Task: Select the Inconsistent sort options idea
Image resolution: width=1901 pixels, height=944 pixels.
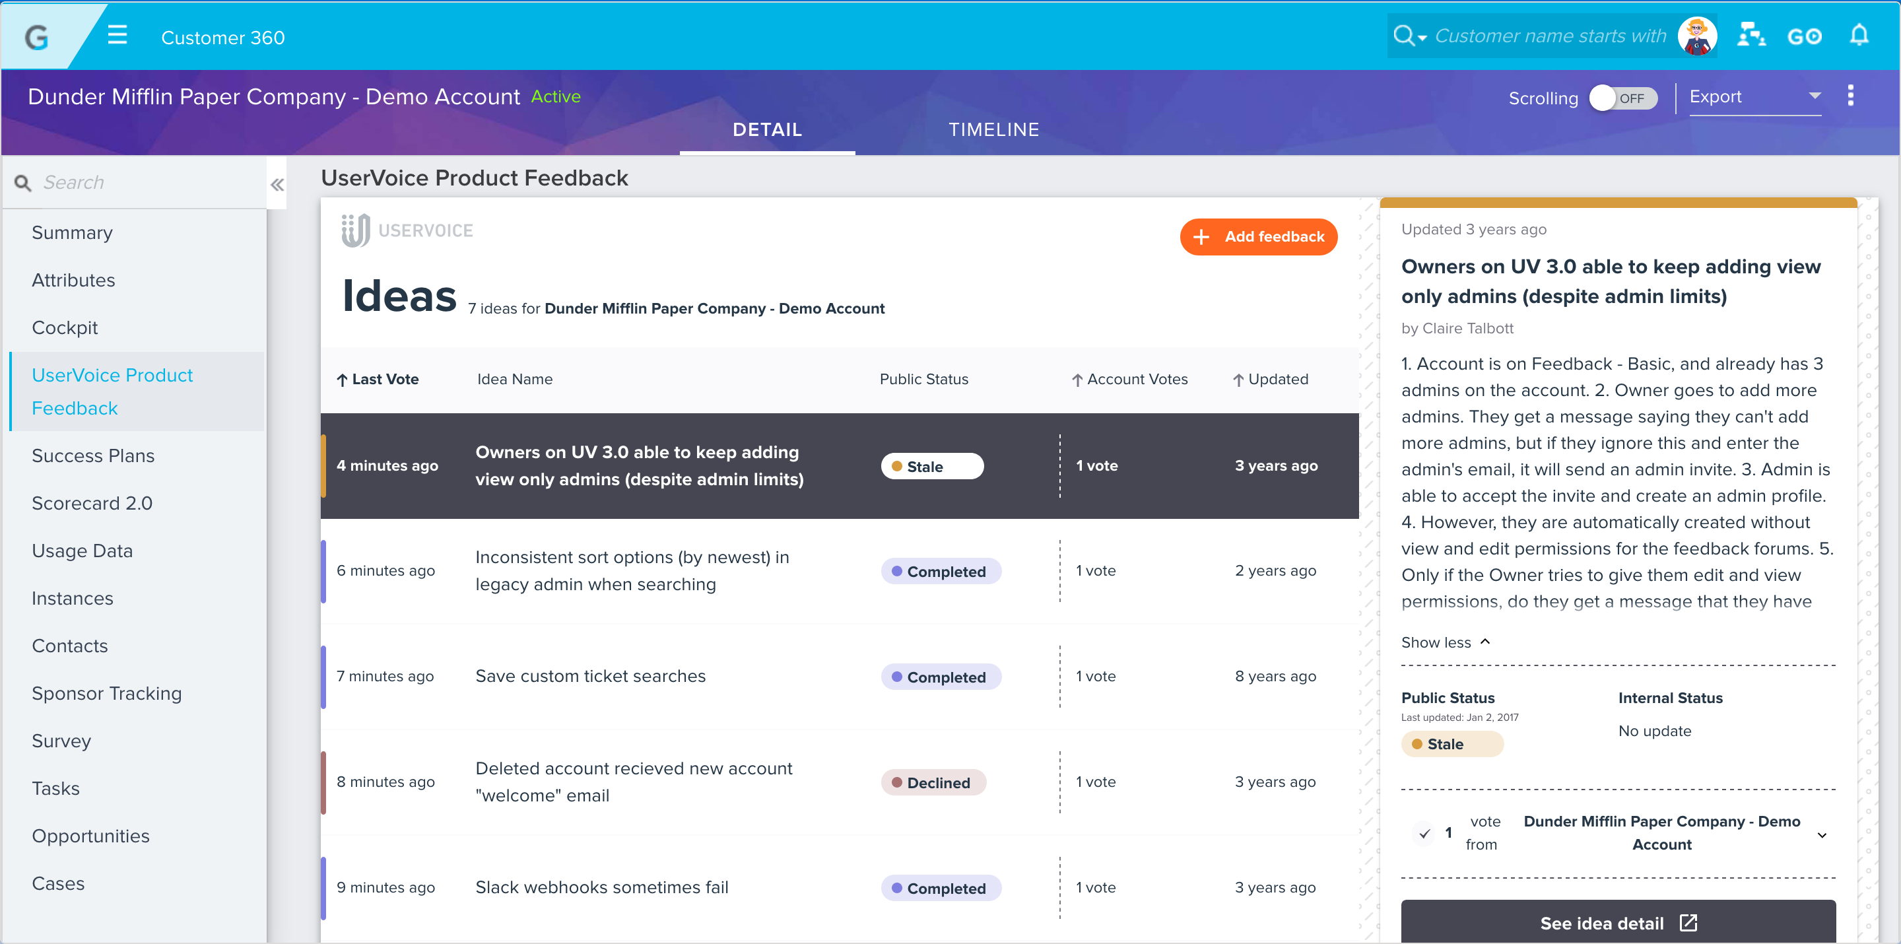Action: 839,570
